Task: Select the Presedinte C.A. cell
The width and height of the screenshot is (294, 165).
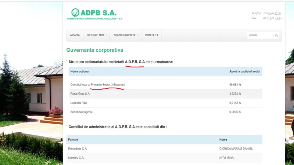Action: 78,149
